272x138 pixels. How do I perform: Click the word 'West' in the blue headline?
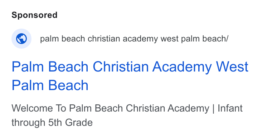pyautogui.click(x=232, y=66)
